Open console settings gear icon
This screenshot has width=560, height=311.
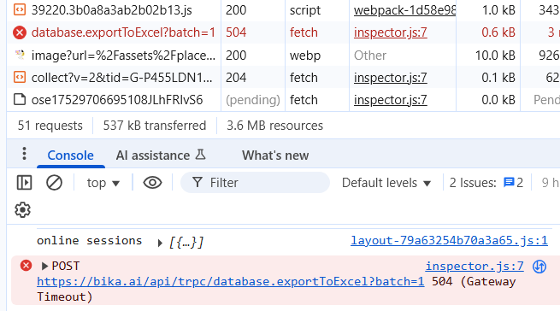pos(22,210)
